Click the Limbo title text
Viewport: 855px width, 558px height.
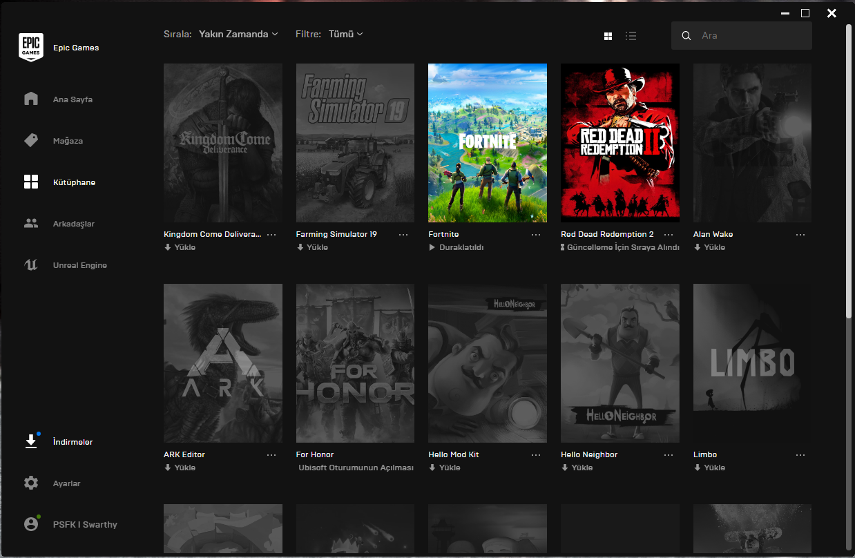(x=705, y=455)
